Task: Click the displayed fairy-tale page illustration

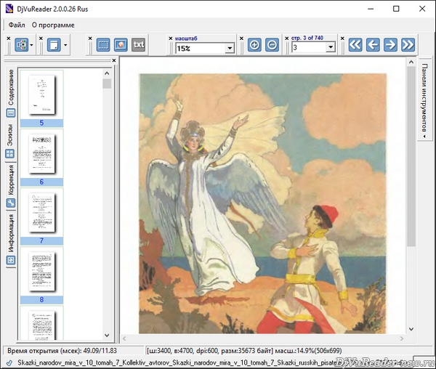Action: click(262, 203)
